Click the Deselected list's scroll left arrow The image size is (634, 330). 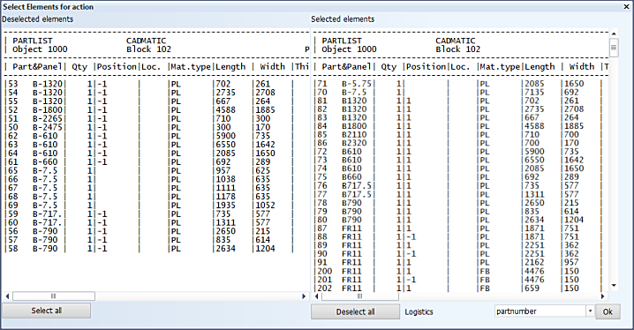coord(7,296)
